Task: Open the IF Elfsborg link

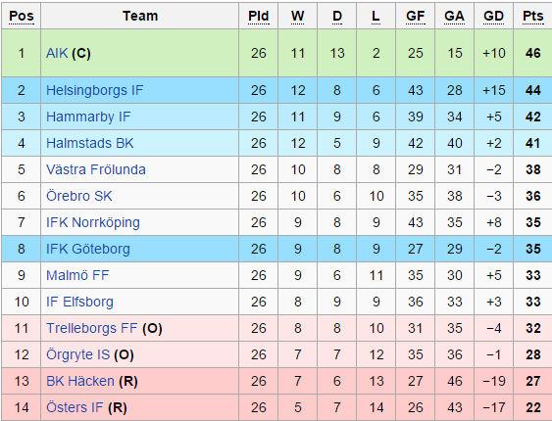Action: tap(79, 302)
